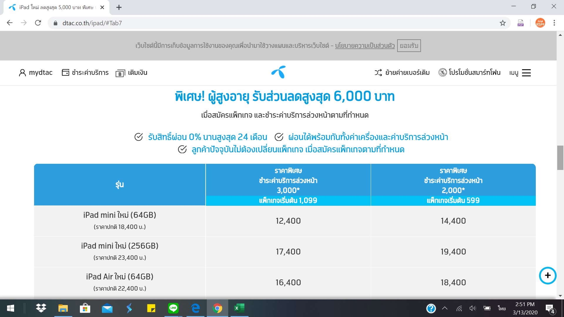Open the privacy policy (นโยบายความเป็นส่วนตัว) link
Screen dimensions: 564x317
click(365, 46)
